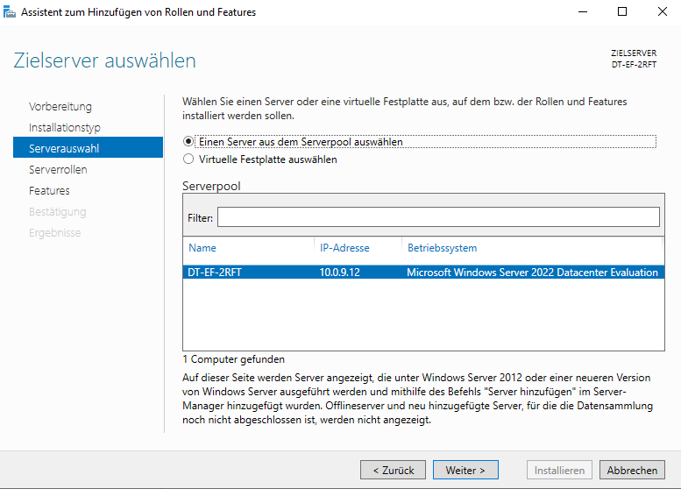
Task: Go to the Vorbereitung step
Action: point(60,107)
